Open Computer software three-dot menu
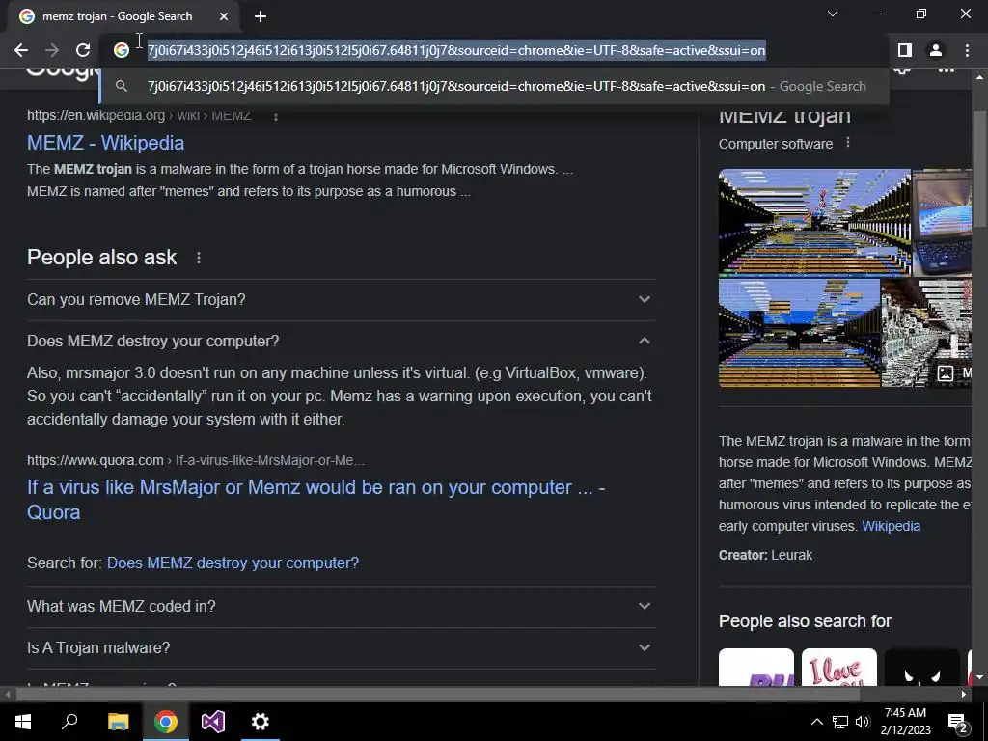The height and width of the screenshot is (741, 988). 848,143
